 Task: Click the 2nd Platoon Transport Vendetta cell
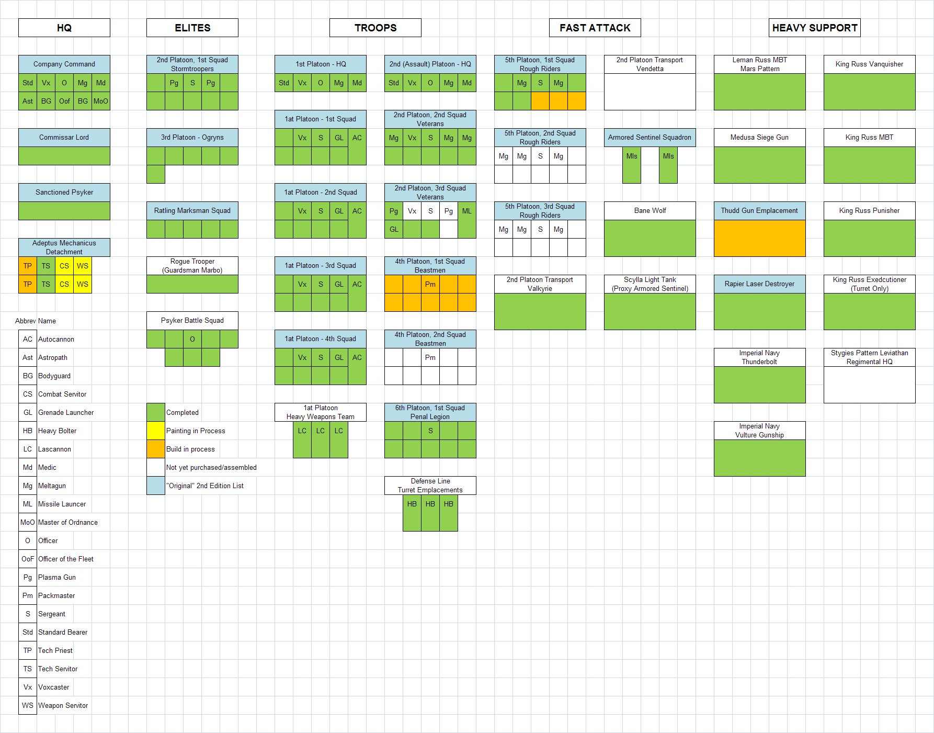coord(650,64)
